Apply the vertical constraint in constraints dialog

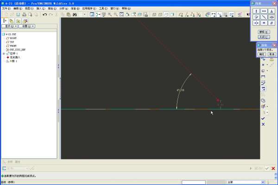pyautogui.click(x=256, y=11)
